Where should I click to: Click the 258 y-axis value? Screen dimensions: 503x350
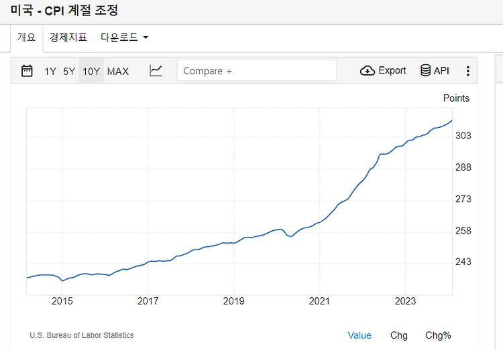[x=463, y=231]
